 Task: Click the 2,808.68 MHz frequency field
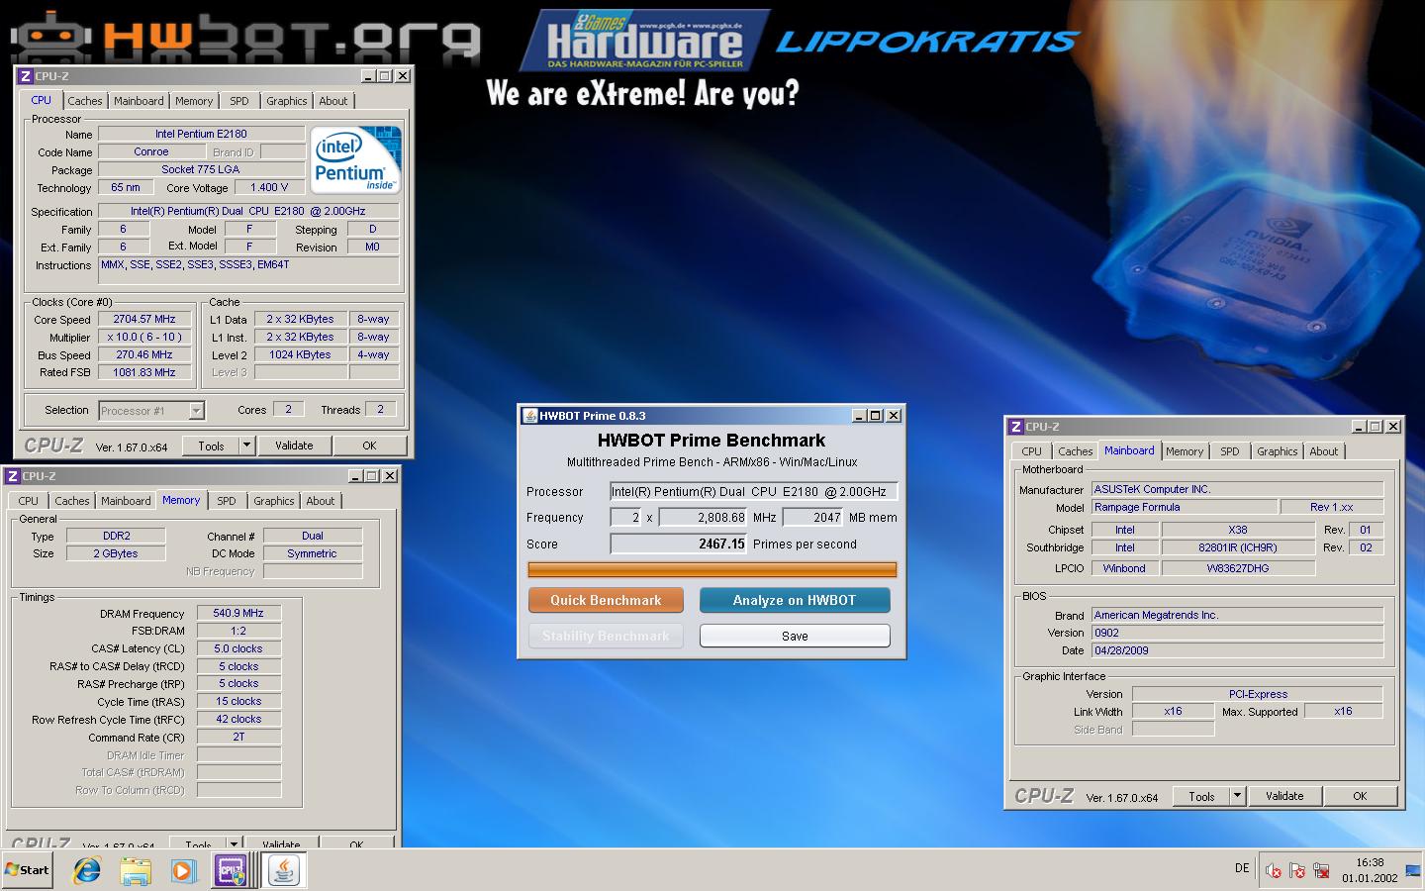(x=704, y=517)
